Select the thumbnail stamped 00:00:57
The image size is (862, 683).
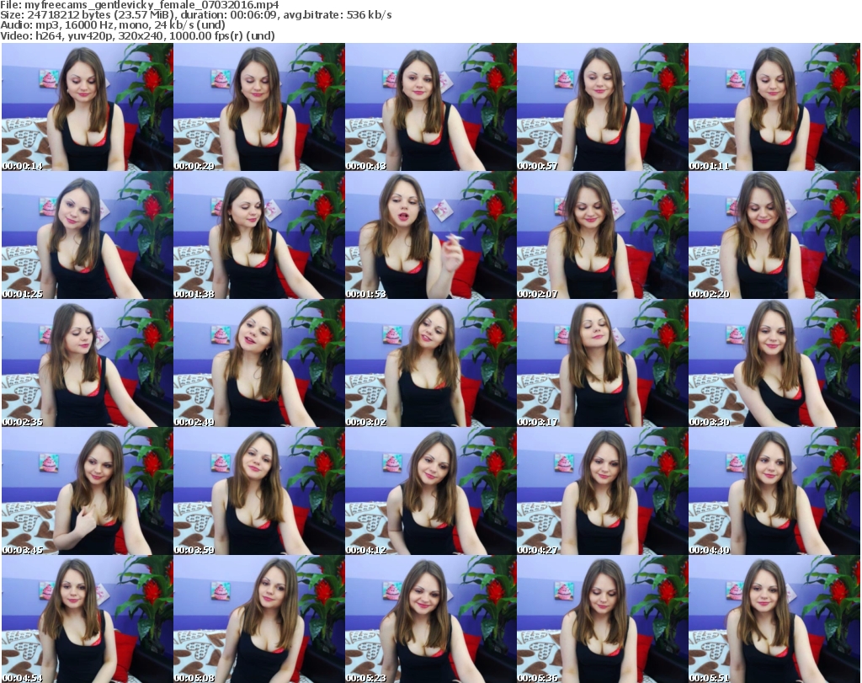click(603, 107)
